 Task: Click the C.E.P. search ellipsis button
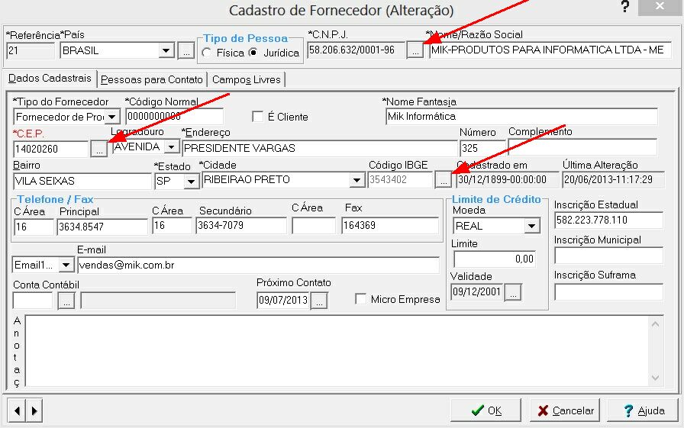click(x=99, y=149)
